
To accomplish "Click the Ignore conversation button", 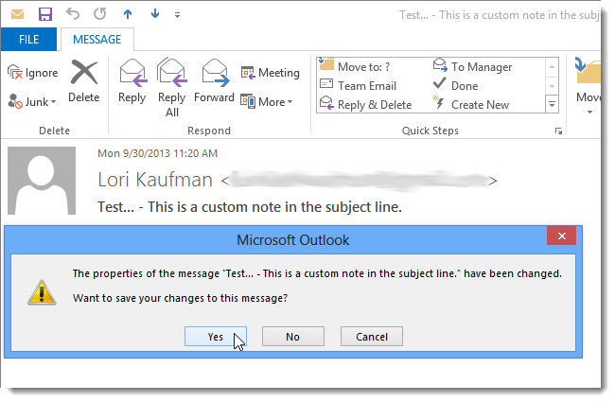I will (x=32, y=73).
